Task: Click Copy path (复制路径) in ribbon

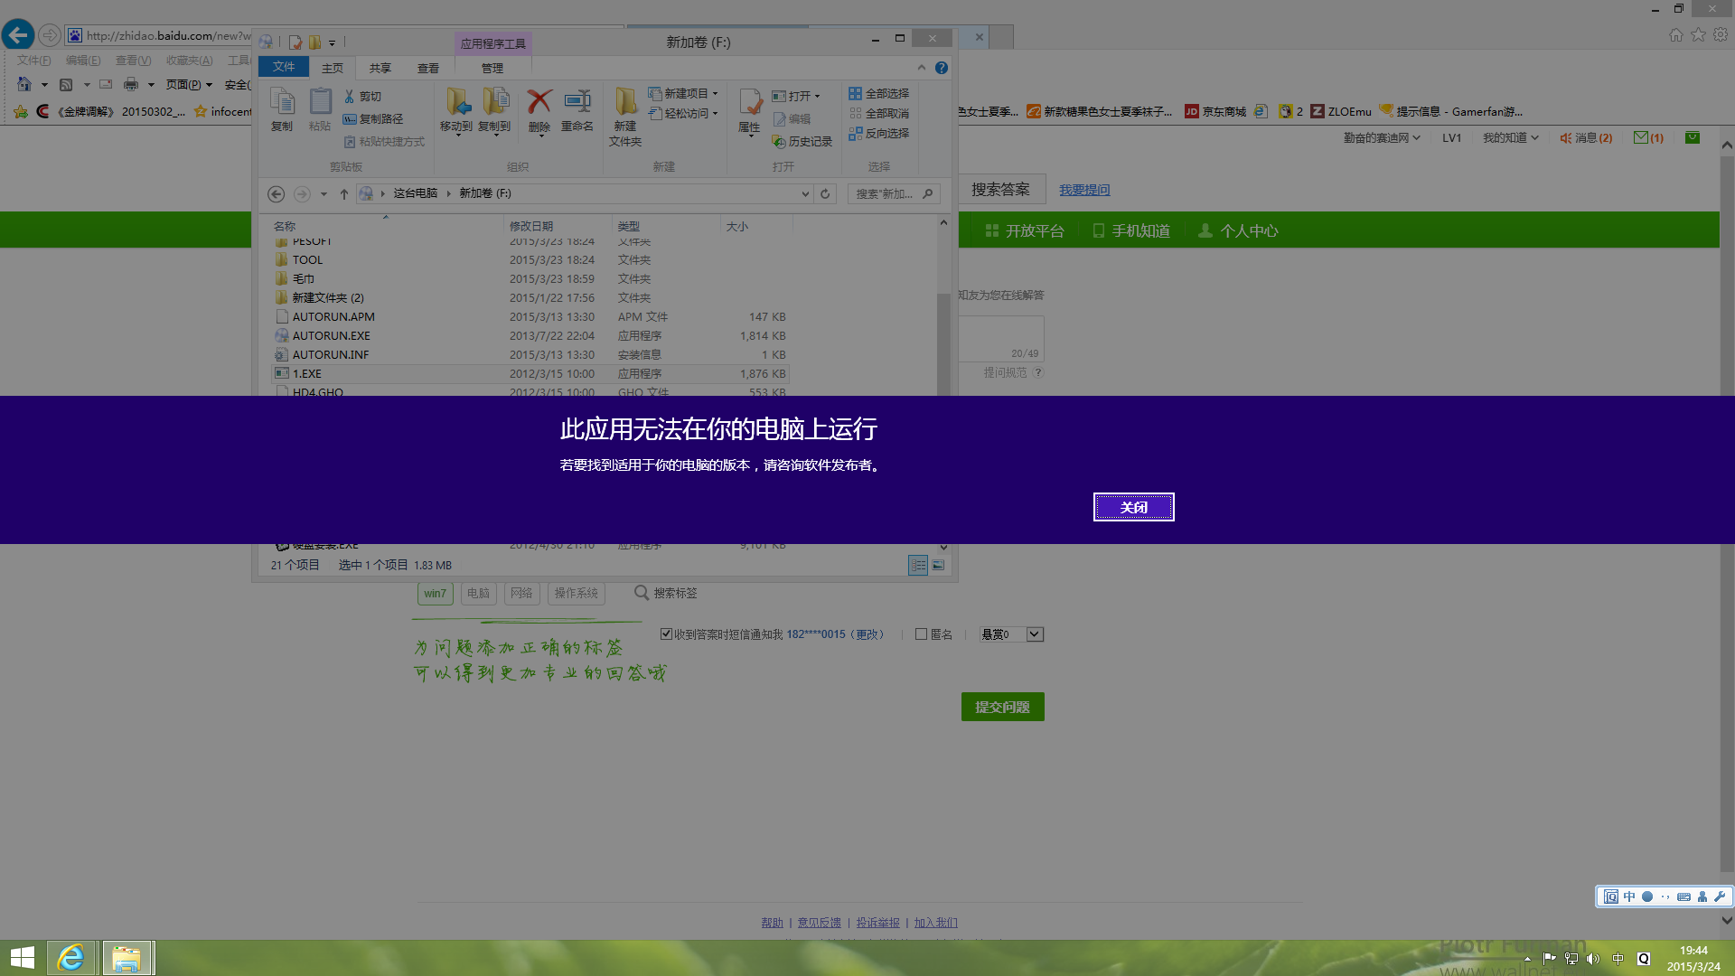Action: tap(373, 119)
